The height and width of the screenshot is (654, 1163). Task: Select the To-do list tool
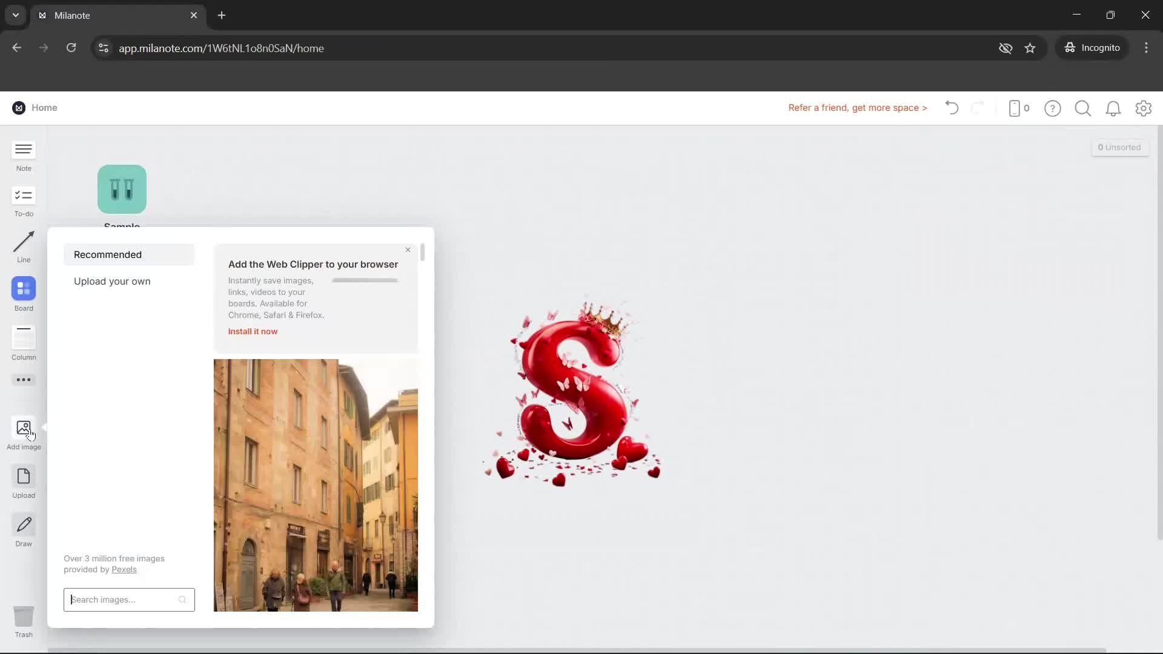click(x=24, y=196)
